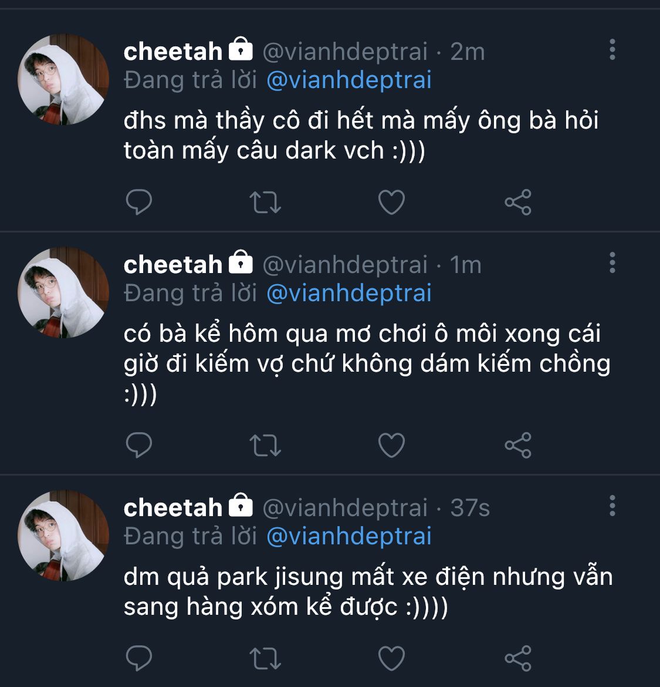Share the 'có bà kể hôm qua' tweet
The width and height of the screenshot is (660, 687).
pos(517,446)
